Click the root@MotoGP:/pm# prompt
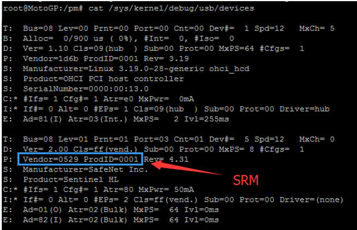Viewport: 357px width, 230px height. 43,9
